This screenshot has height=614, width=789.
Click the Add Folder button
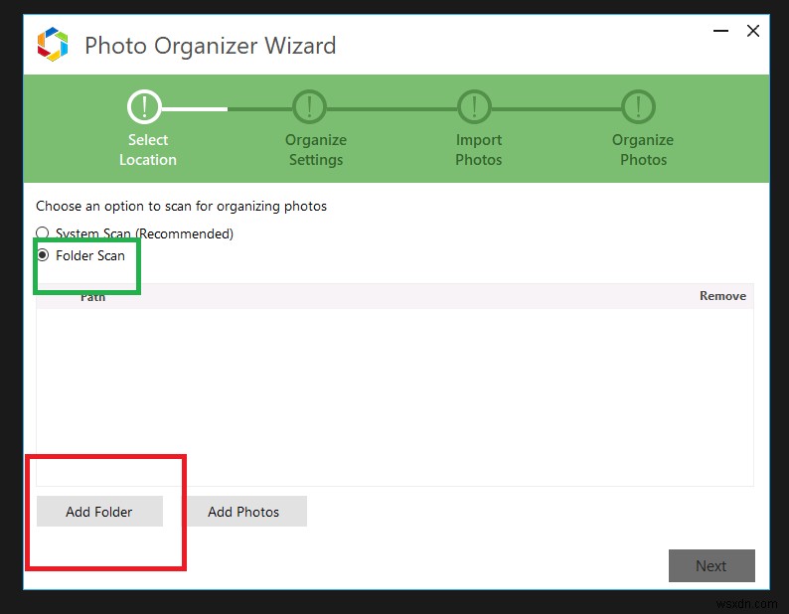[x=99, y=512]
